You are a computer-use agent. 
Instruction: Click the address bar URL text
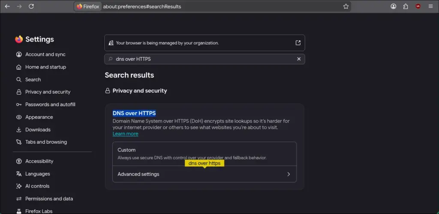[142, 6]
